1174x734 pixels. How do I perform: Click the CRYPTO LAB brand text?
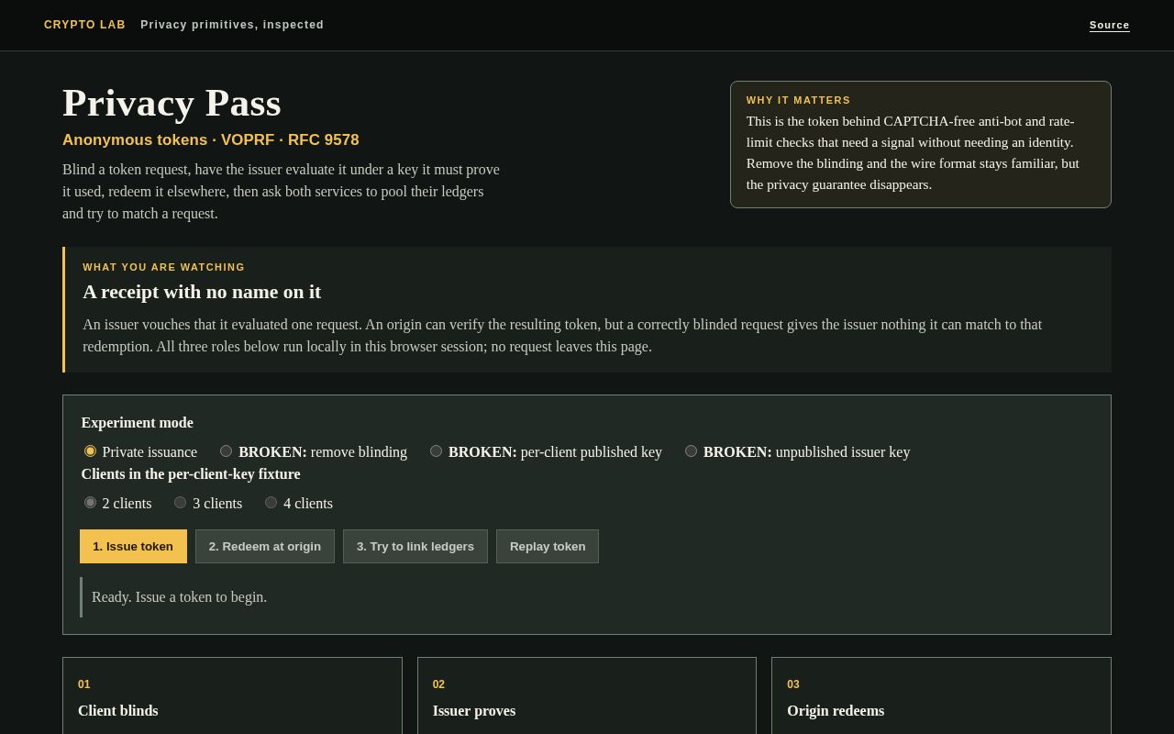(84, 25)
